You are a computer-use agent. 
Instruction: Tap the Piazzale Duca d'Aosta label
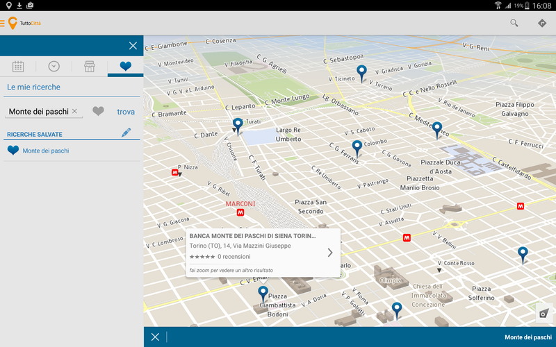point(441,167)
